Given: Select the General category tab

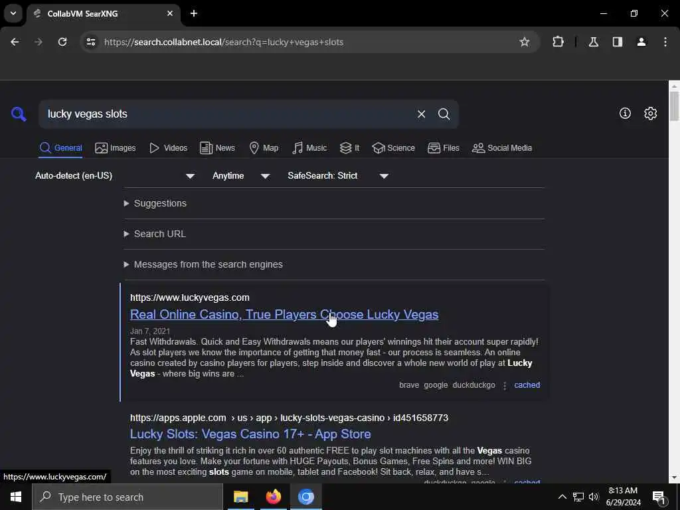Looking at the screenshot, I should click(x=60, y=148).
